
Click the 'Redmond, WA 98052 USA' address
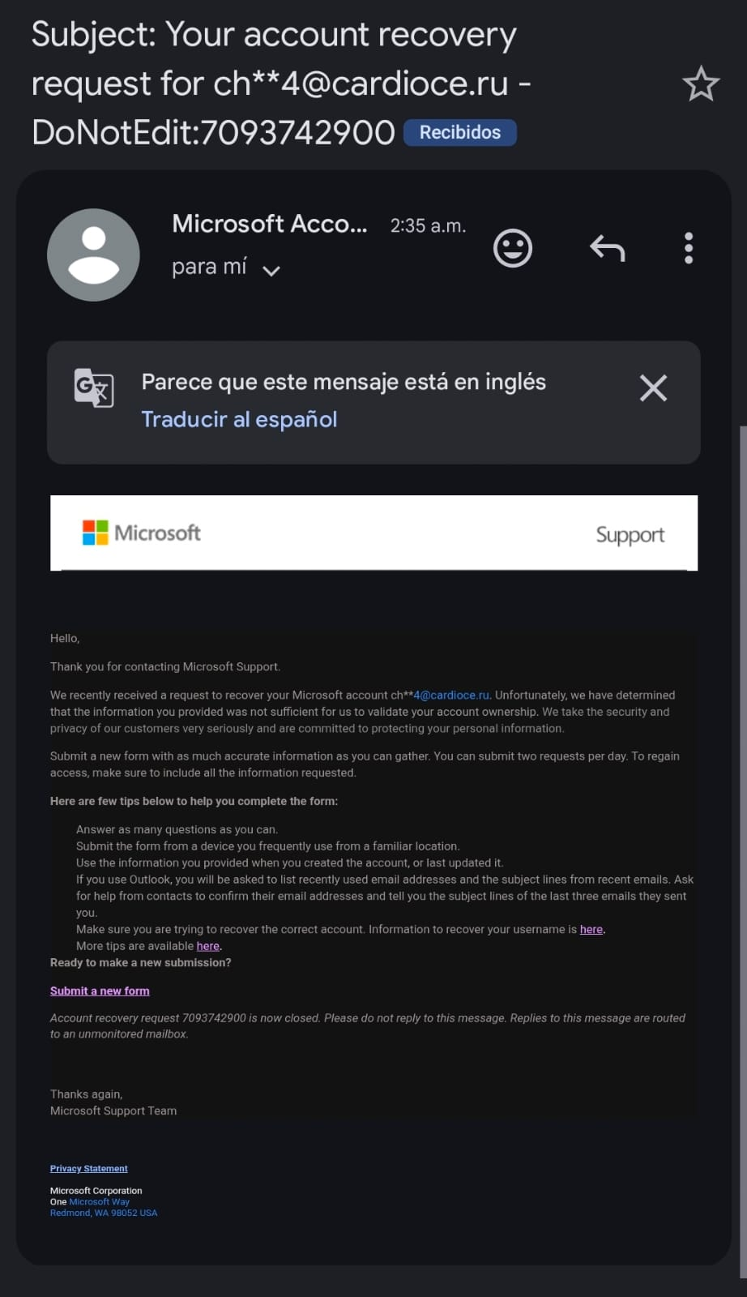click(104, 1213)
